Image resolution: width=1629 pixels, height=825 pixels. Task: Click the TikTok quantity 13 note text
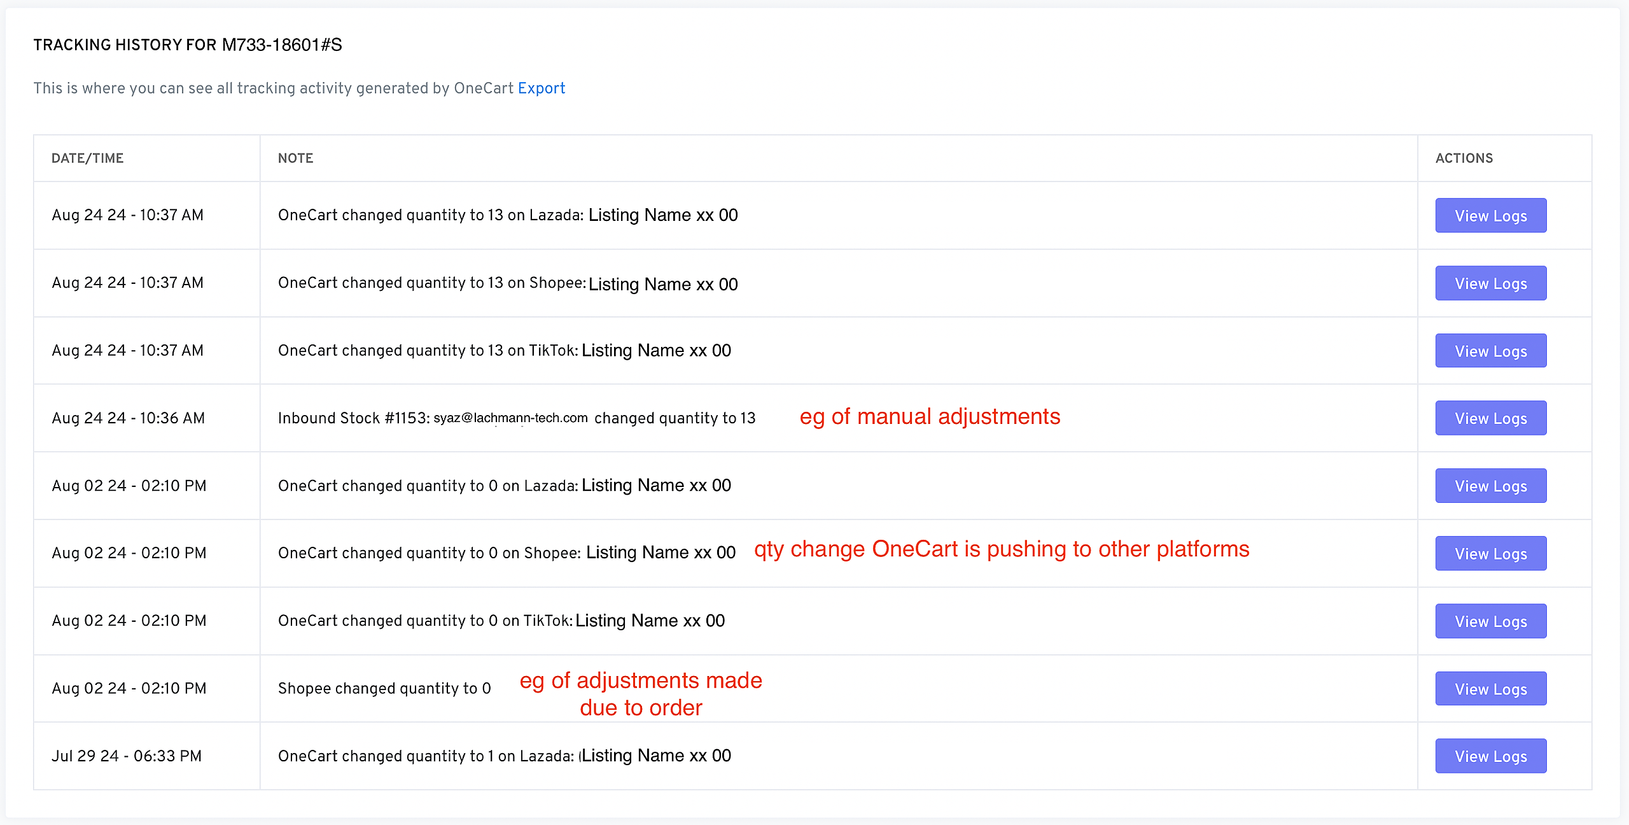click(x=504, y=351)
